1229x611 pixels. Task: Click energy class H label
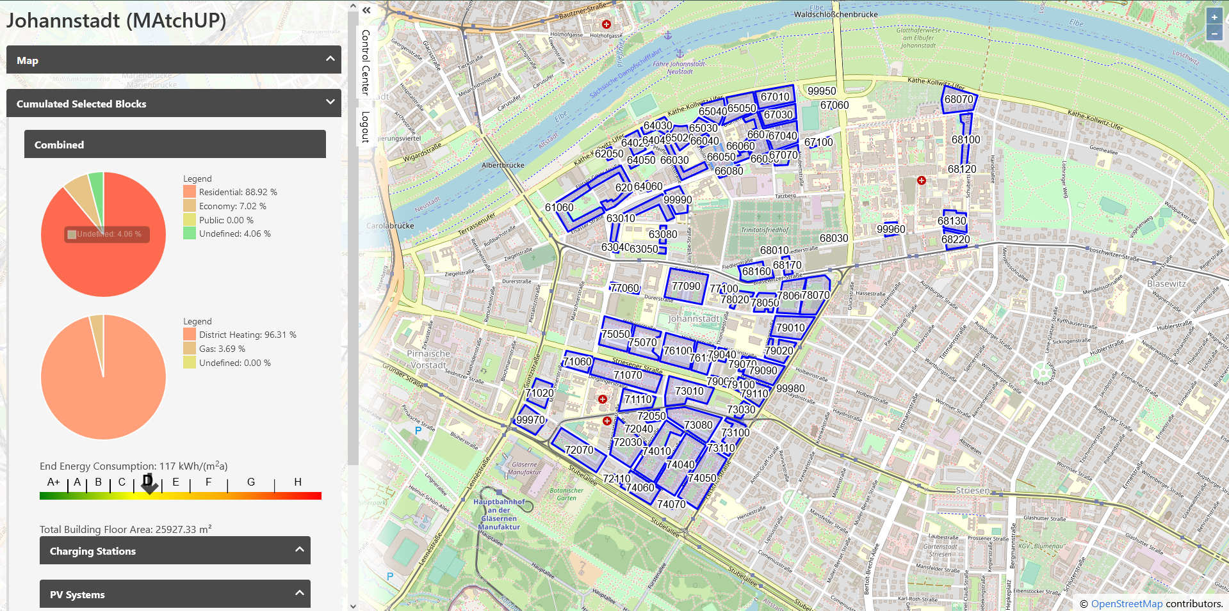298,482
